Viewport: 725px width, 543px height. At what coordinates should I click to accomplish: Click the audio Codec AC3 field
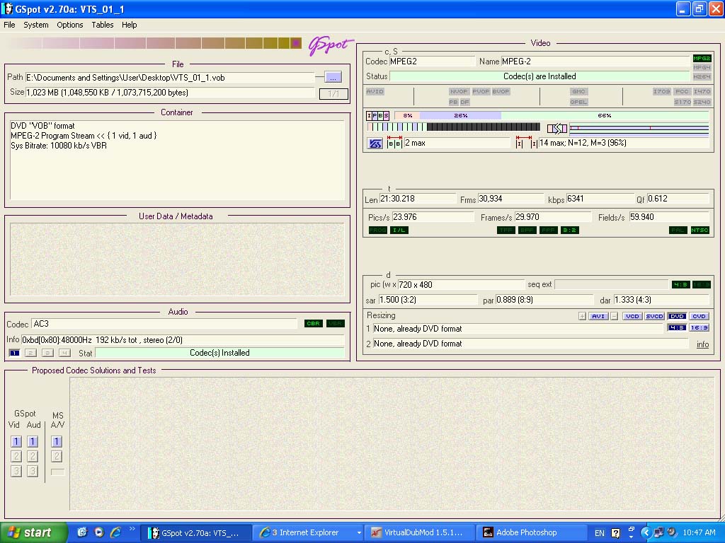pyautogui.click(x=164, y=324)
